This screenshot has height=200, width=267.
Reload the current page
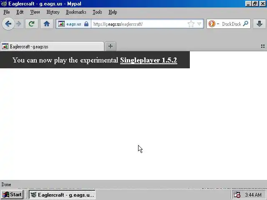coord(32,24)
